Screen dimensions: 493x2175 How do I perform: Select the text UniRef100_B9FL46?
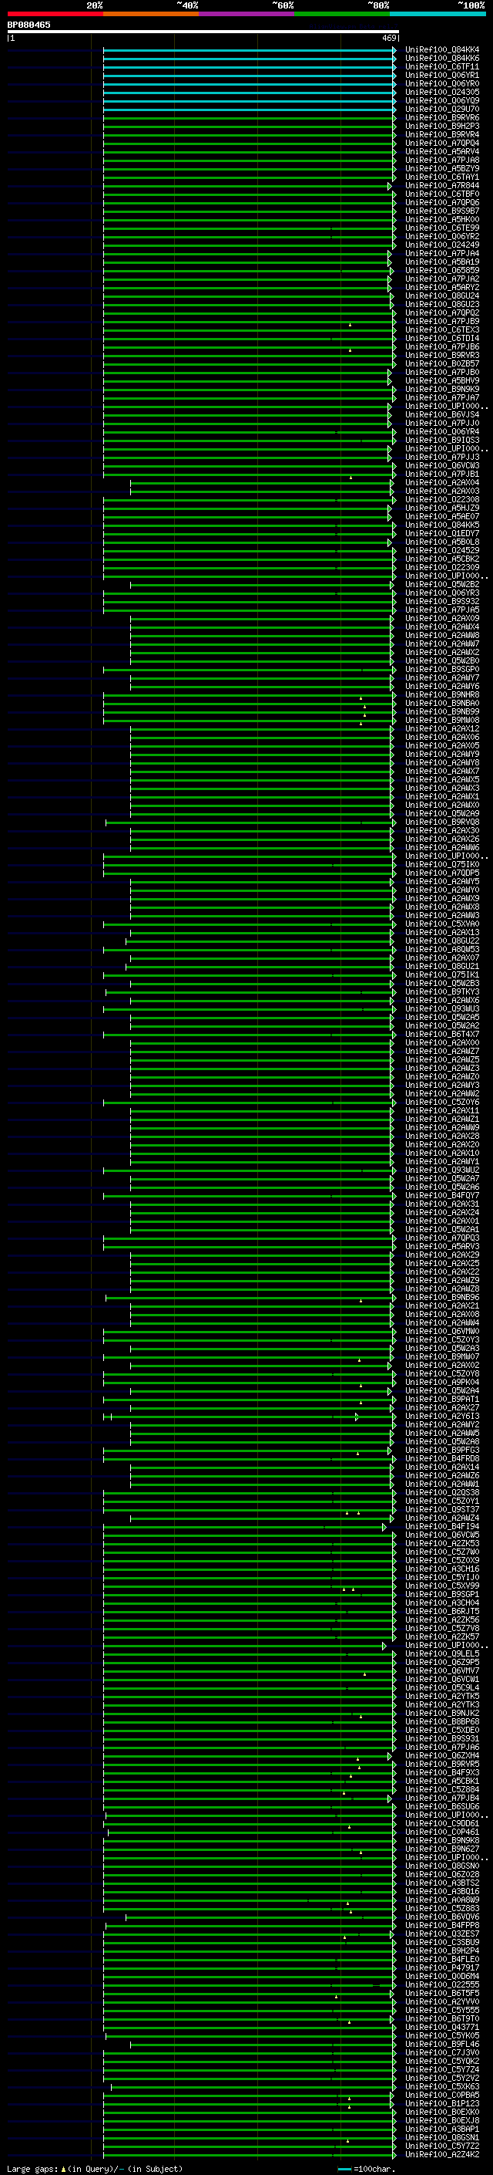point(442,2045)
